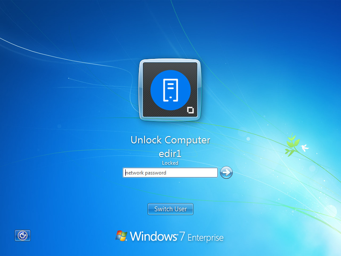Viewport: 341px width, 256px height.
Task: Open the Ease of Access options
Action: (x=23, y=236)
